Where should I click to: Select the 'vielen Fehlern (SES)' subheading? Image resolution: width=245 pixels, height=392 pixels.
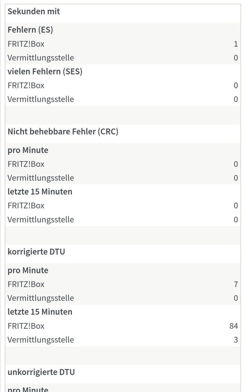(45, 71)
